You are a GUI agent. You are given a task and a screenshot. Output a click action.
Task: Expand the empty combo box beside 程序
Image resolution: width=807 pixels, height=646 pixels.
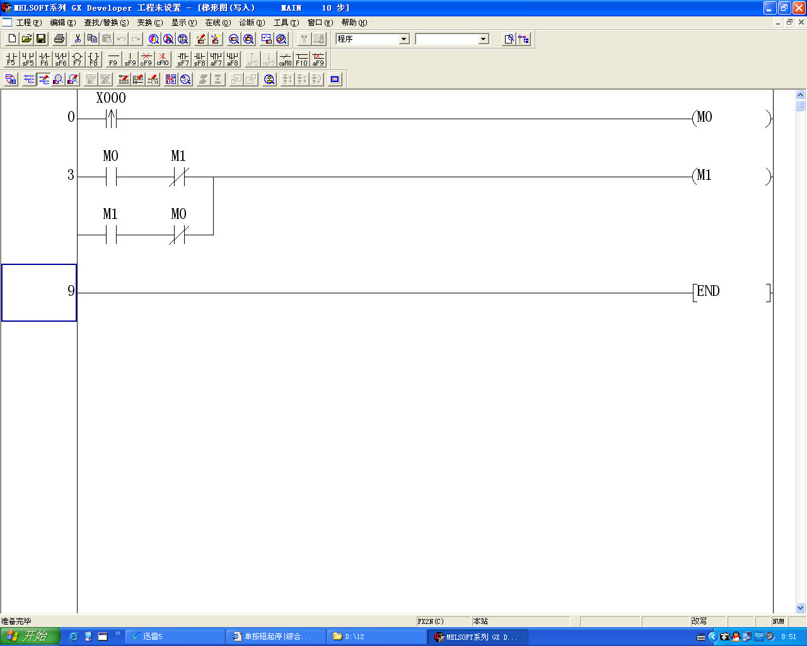click(x=484, y=39)
